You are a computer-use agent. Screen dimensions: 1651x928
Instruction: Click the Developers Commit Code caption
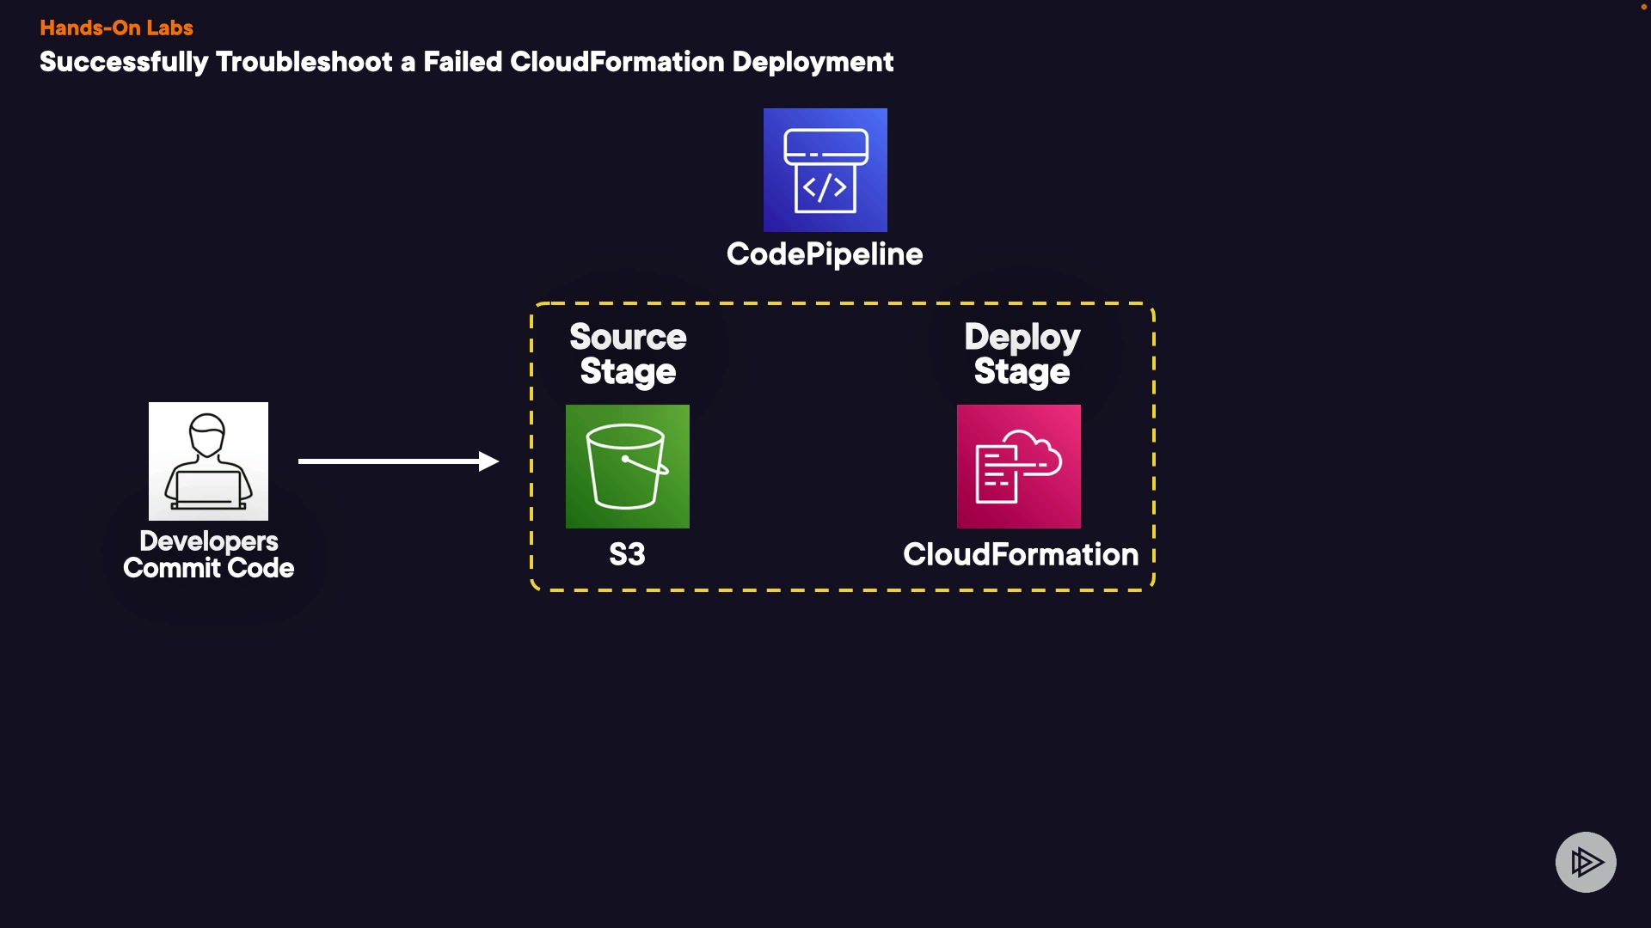[208, 554]
